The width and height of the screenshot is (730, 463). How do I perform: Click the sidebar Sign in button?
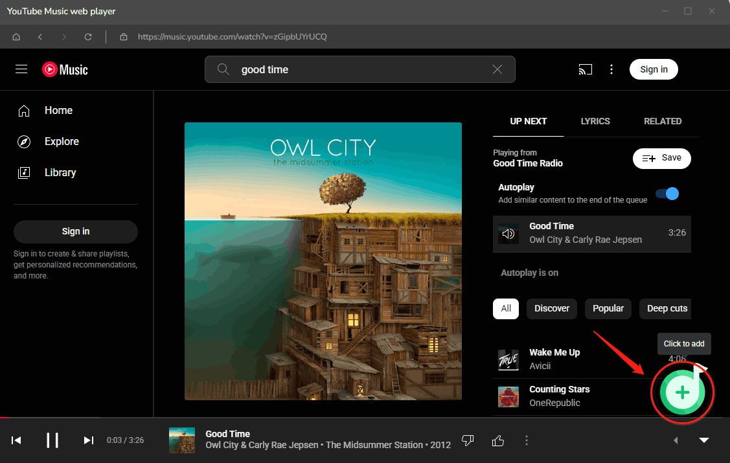75,232
